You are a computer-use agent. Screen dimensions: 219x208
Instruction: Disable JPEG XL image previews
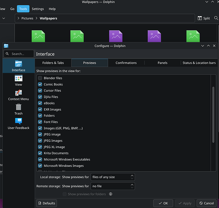[40, 147]
